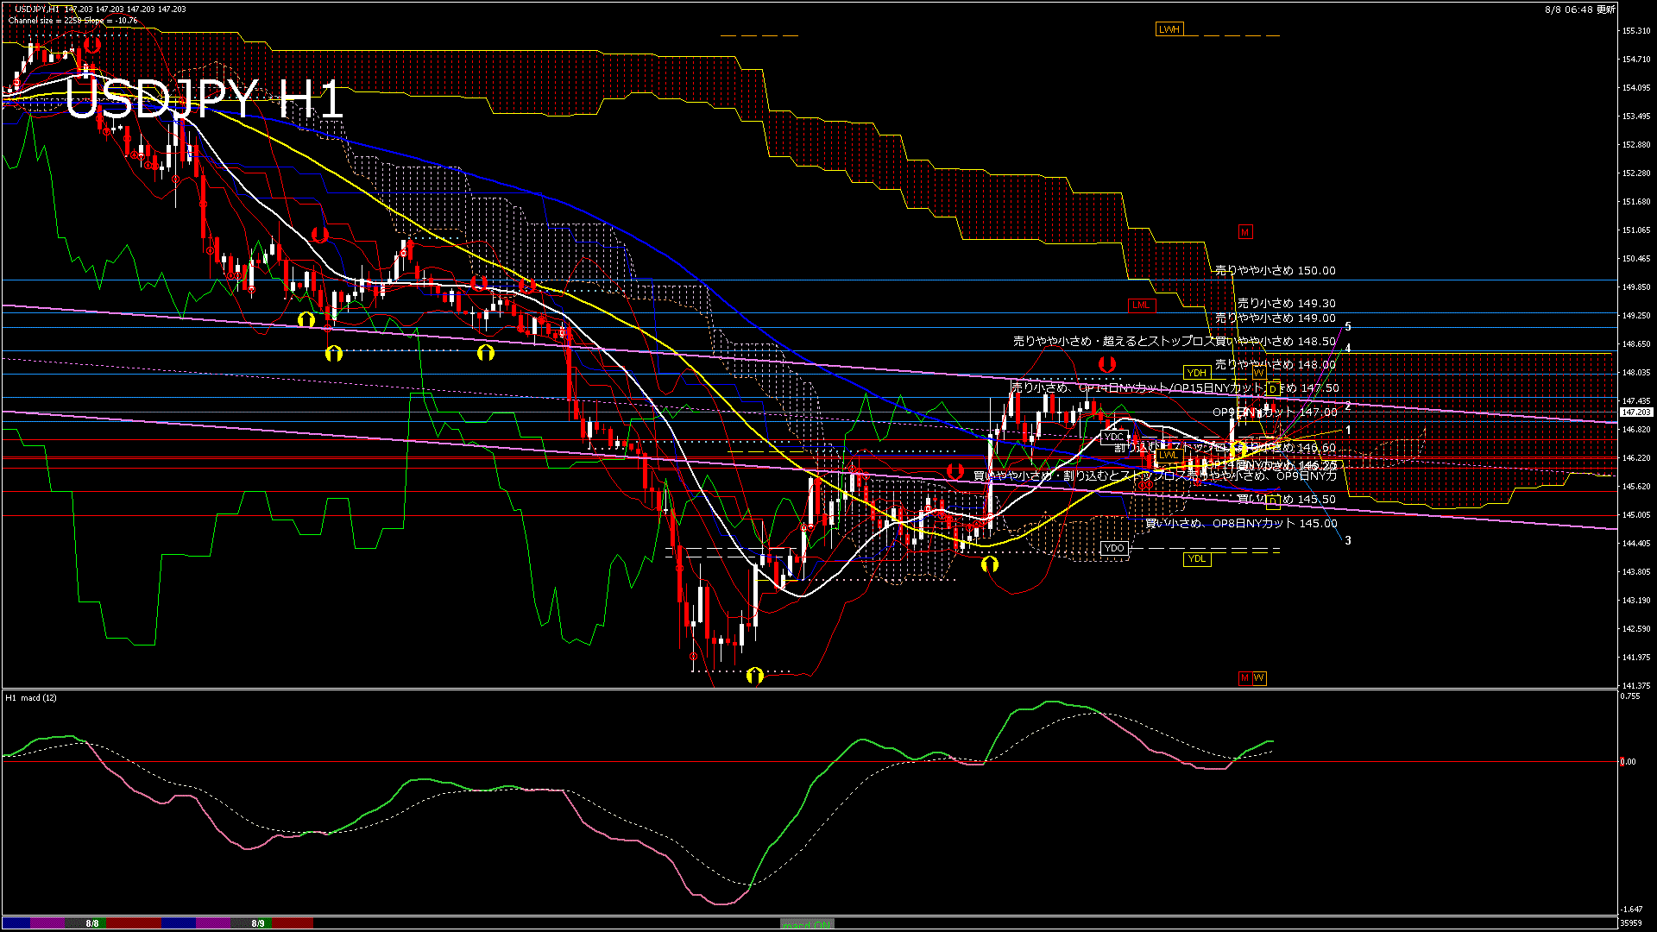Click the YDO label box
The height and width of the screenshot is (932, 1657).
click(x=1114, y=548)
